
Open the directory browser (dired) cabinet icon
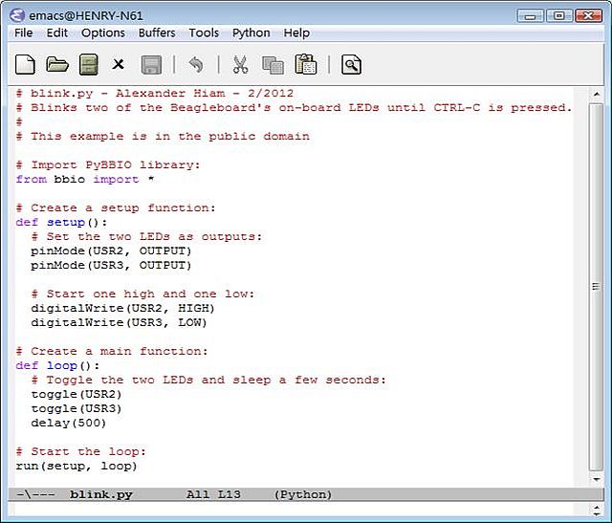tap(89, 64)
